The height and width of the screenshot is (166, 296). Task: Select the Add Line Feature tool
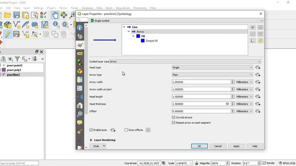click(25, 35)
